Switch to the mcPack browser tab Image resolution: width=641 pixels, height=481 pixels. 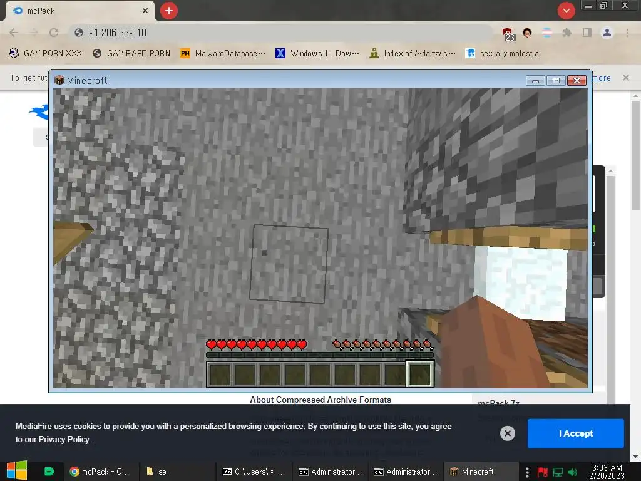79,11
